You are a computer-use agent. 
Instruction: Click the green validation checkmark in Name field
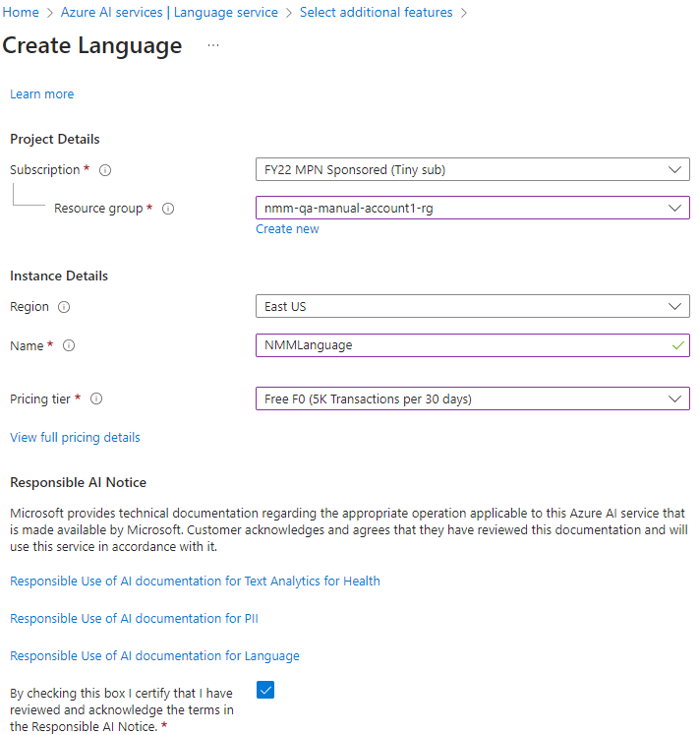tap(678, 346)
